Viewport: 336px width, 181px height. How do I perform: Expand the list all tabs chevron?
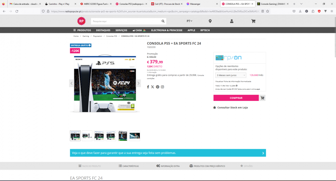coord(301,4)
